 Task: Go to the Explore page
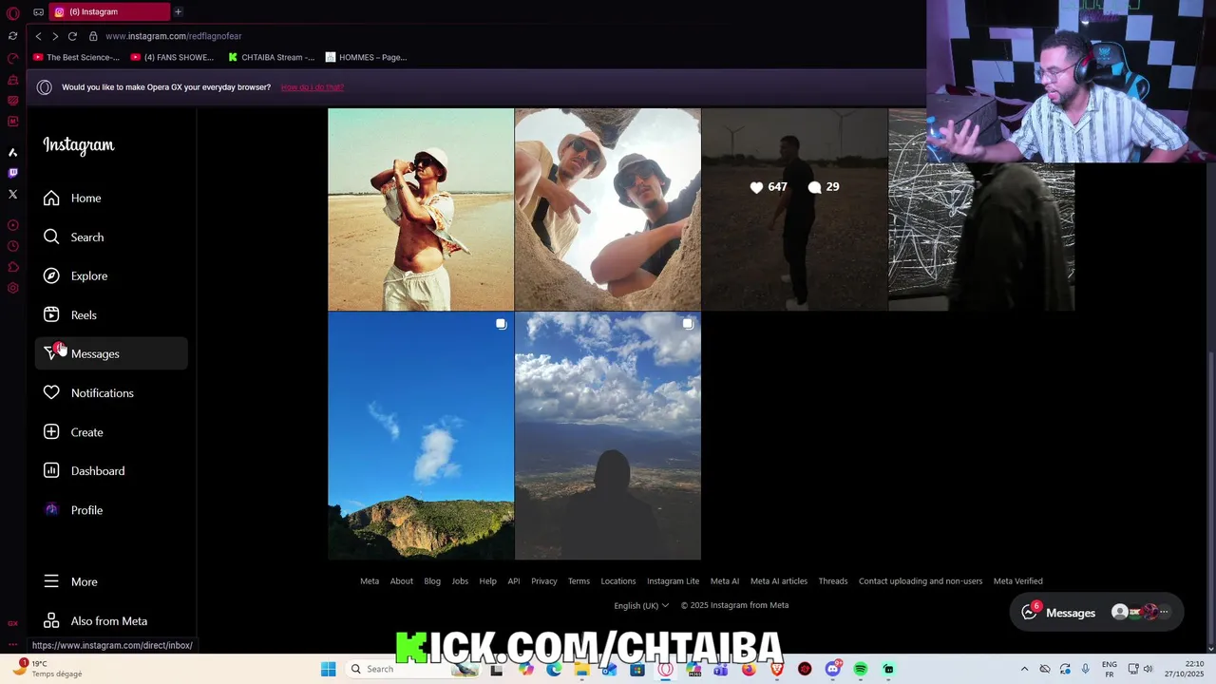click(111, 275)
